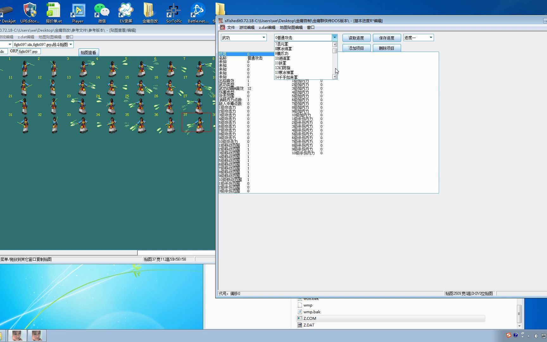Select Z.COM file in explorer window

pos(390,318)
